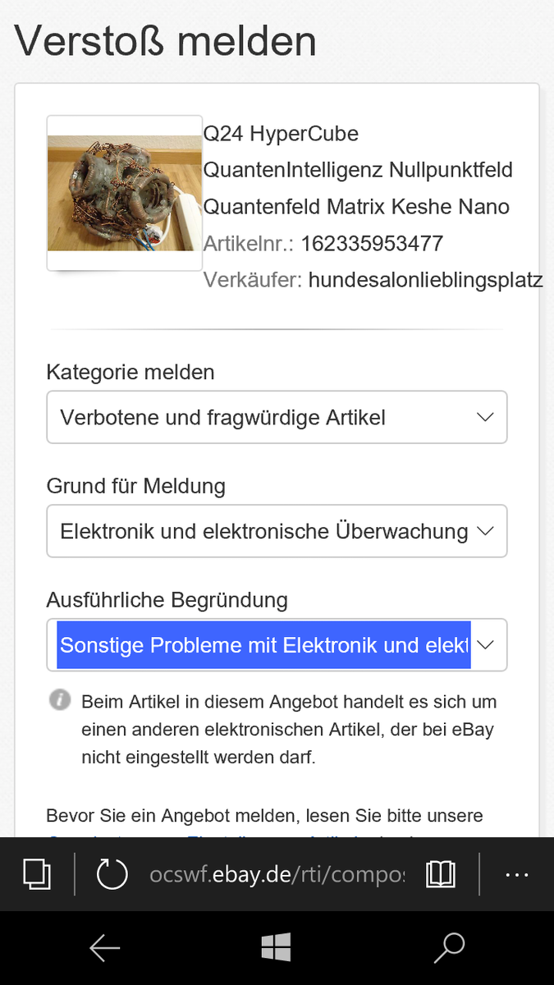Open reading view book icon
The height and width of the screenshot is (985, 554).
pos(441,874)
